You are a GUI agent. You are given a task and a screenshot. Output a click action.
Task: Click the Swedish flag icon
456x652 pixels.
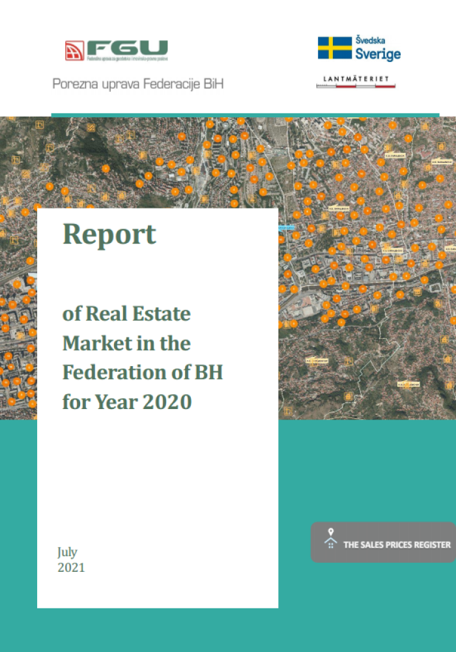tap(334, 48)
